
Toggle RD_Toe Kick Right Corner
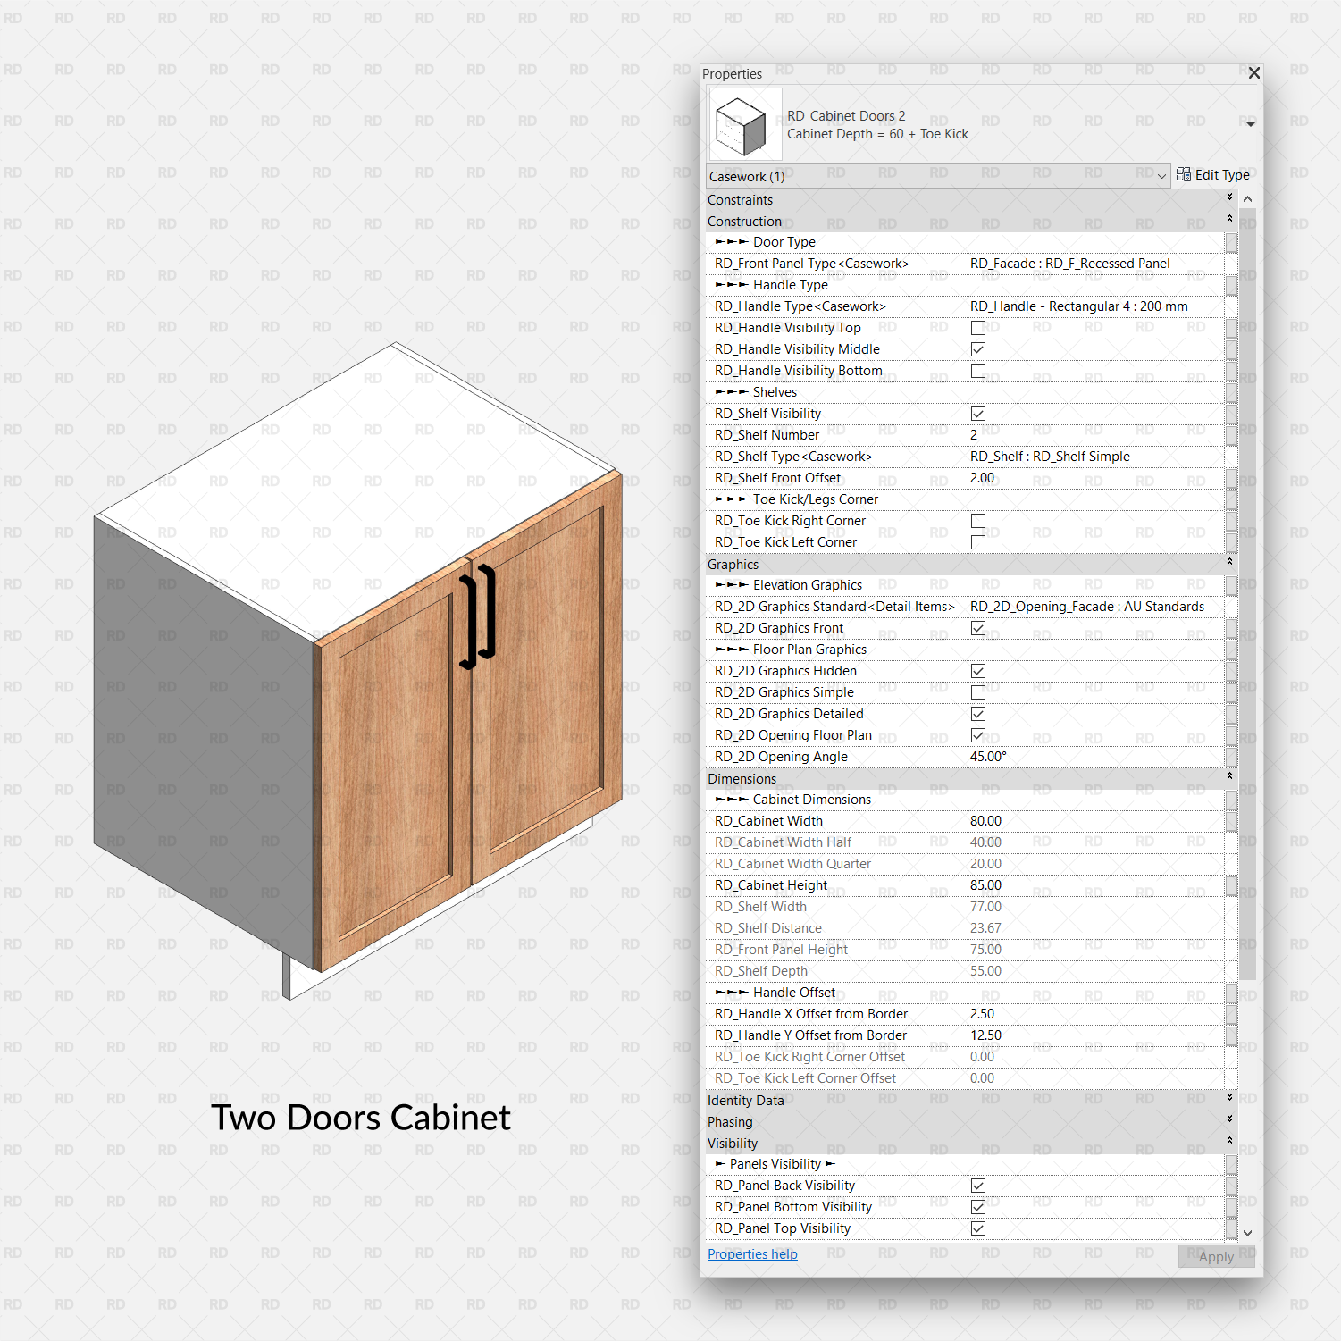coord(977,520)
